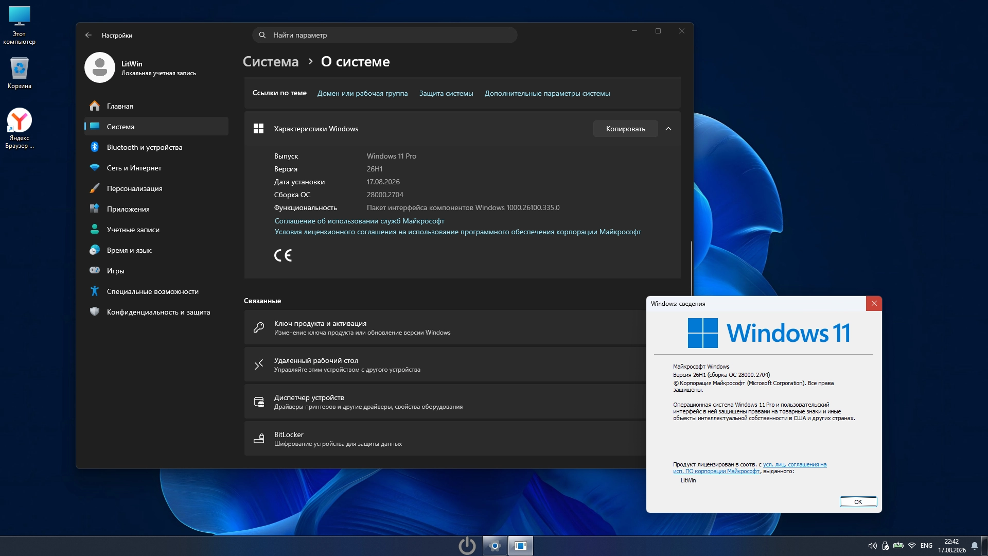Image resolution: width=988 pixels, height=556 pixels.
Task: Click the install date value "17.08.2026"
Action: click(x=383, y=182)
